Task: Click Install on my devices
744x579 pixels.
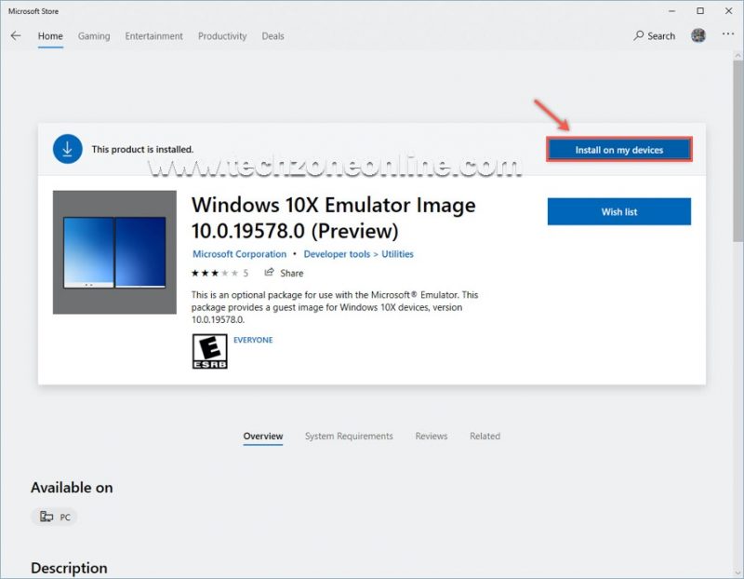Action: click(x=618, y=149)
